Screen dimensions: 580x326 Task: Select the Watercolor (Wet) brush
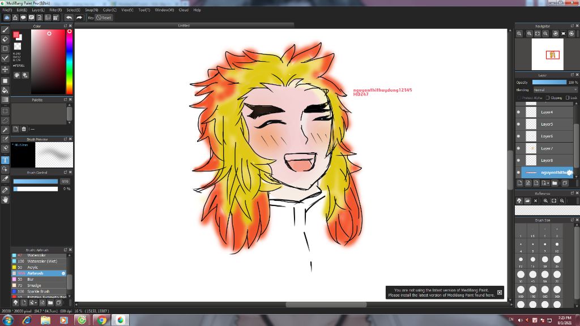tap(39, 261)
